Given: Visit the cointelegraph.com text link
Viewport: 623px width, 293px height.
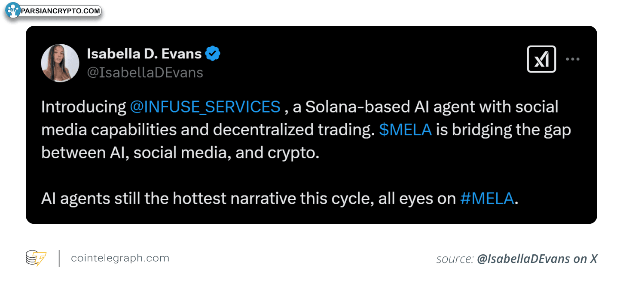Looking at the screenshot, I should (120, 258).
